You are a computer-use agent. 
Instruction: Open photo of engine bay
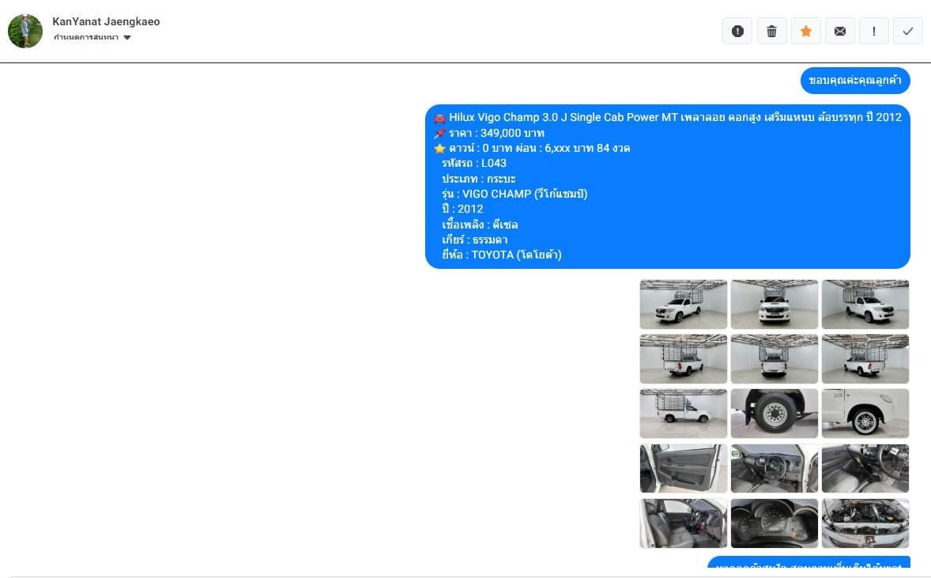click(865, 523)
